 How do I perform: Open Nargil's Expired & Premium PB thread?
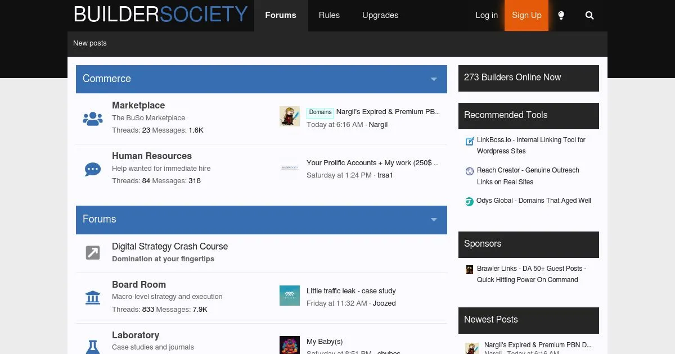pyautogui.click(x=388, y=112)
